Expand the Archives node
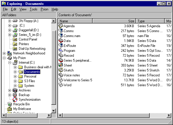Screen dimensions: 173x125 [x=10, y=90]
